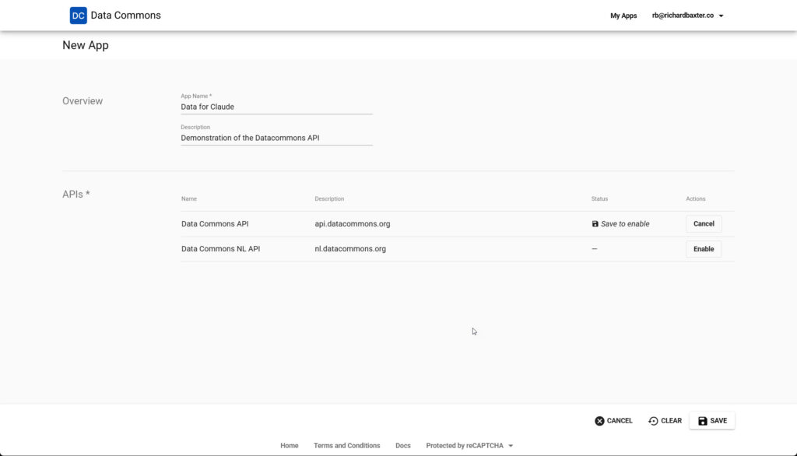Click the Description input field
The height and width of the screenshot is (456, 797).
click(276, 137)
